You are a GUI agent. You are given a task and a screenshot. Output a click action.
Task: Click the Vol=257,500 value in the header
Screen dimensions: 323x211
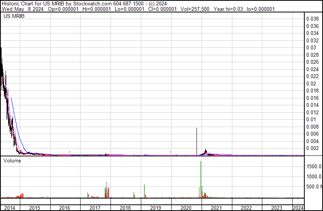pyautogui.click(x=195, y=9)
